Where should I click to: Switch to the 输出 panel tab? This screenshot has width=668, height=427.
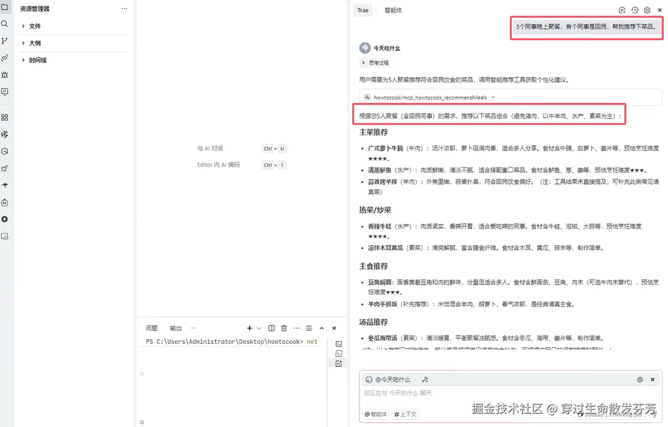coord(176,328)
